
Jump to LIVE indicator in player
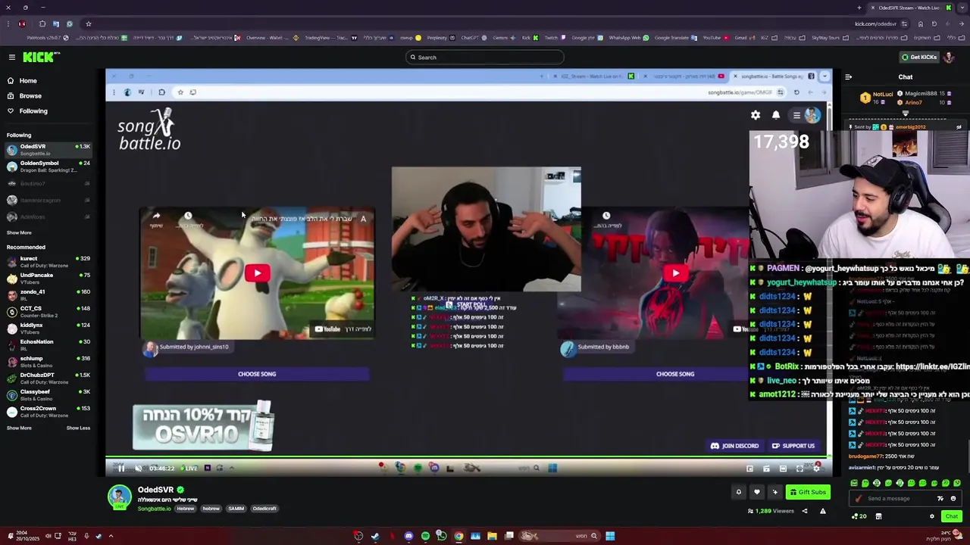tap(189, 469)
